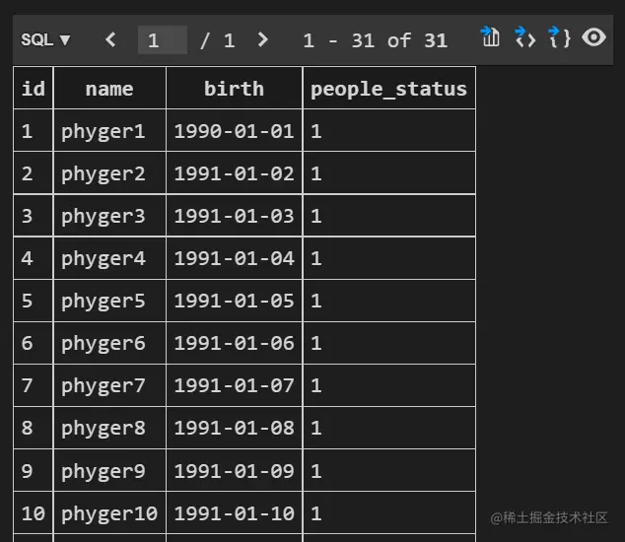
Task: Click people_status value in phyger1 row
Action: click(389, 131)
